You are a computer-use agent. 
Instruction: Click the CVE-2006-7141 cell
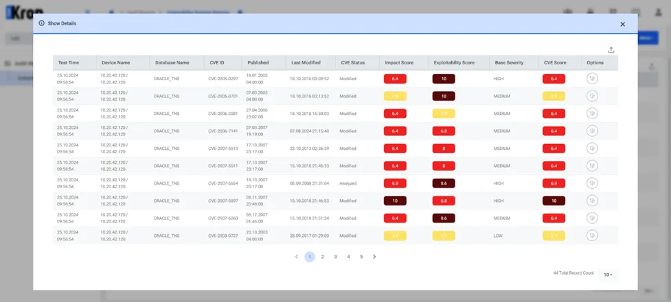[x=223, y=131]
